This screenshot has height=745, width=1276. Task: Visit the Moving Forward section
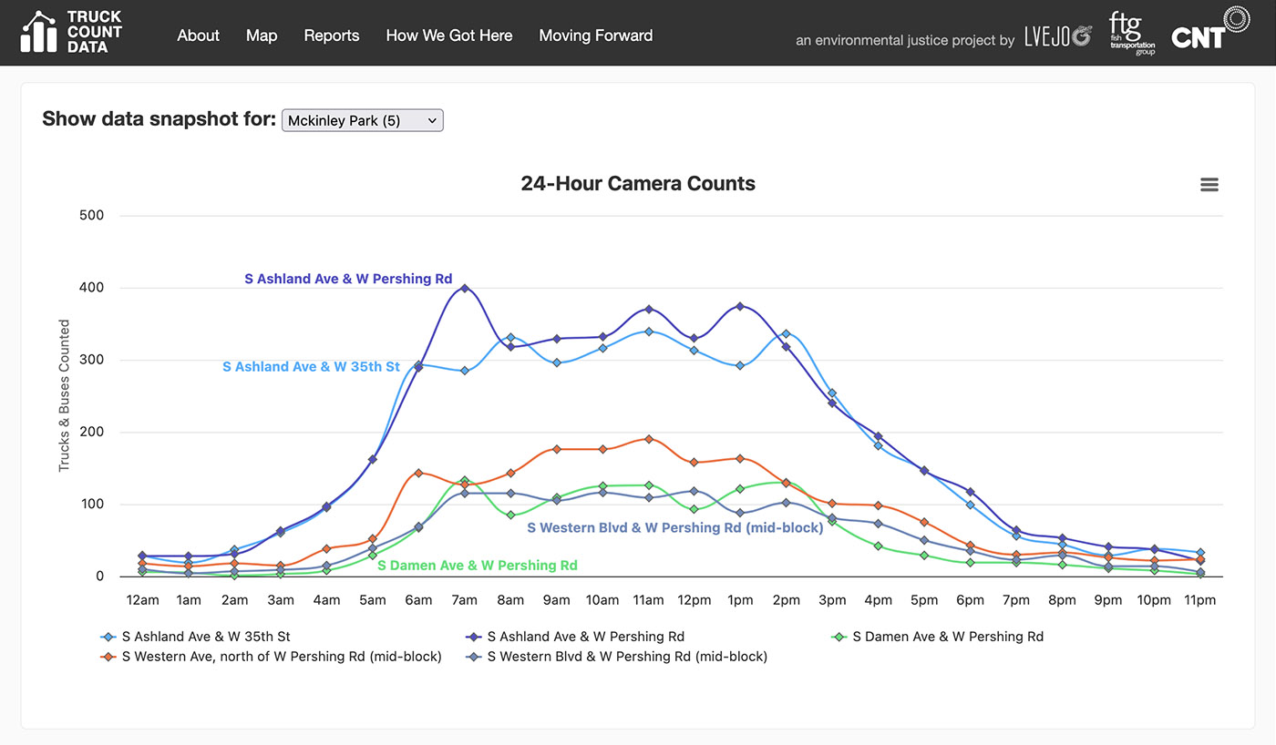[x=596, y=36]
